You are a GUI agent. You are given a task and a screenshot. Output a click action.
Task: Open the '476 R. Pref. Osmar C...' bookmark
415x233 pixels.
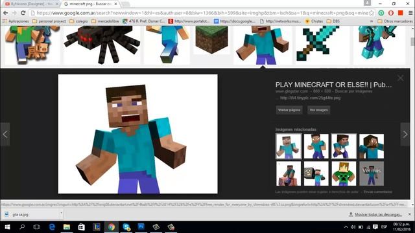[x=144, y=21]
